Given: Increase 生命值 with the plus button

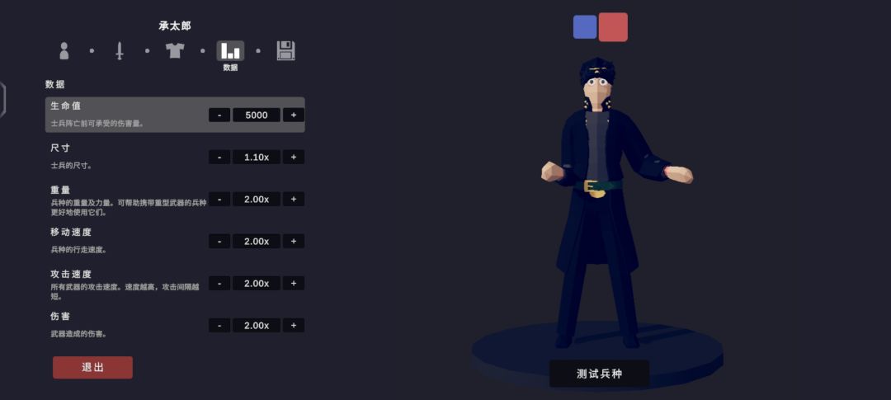Looking at the screenshot, I should tap(293, 115).
